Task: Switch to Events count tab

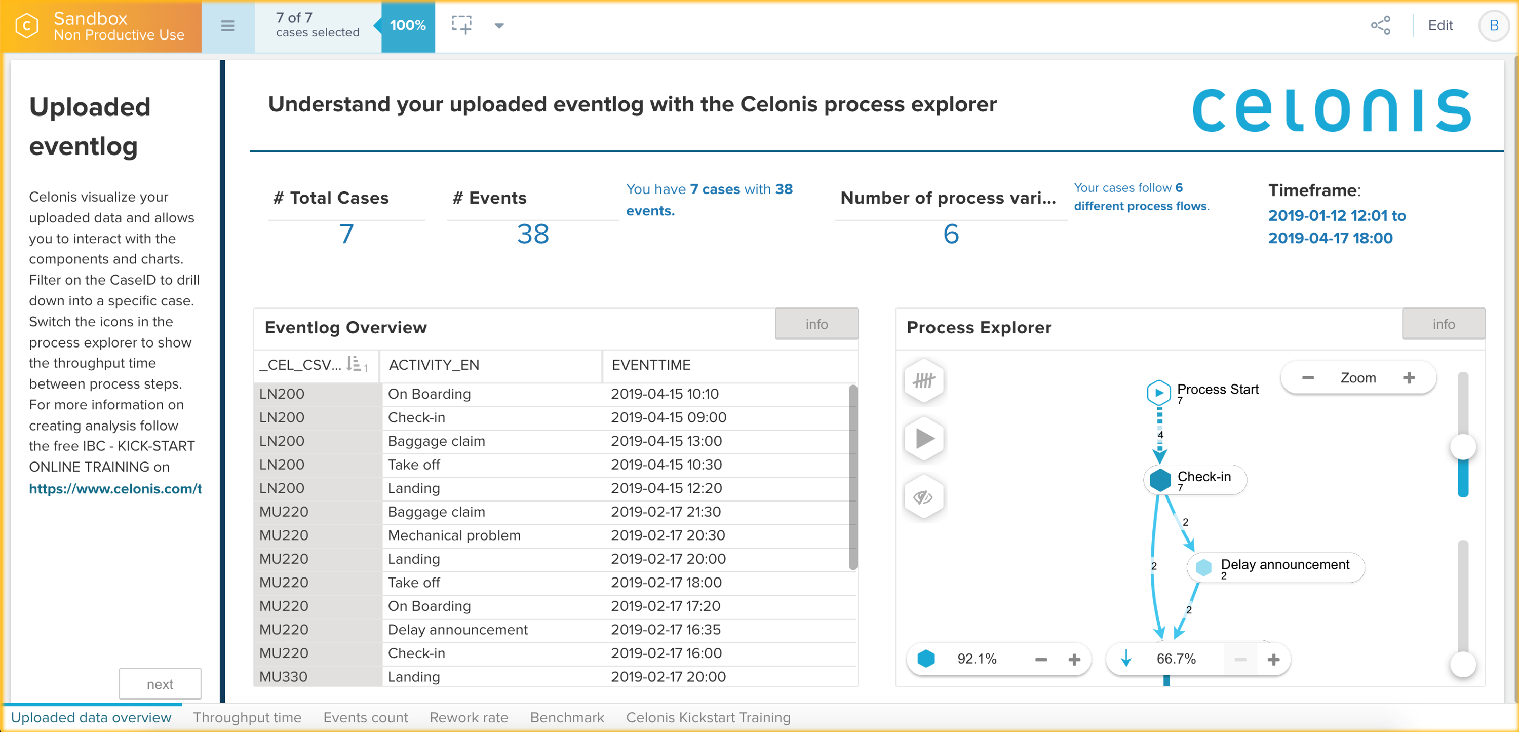Action: tap(365, 717)
